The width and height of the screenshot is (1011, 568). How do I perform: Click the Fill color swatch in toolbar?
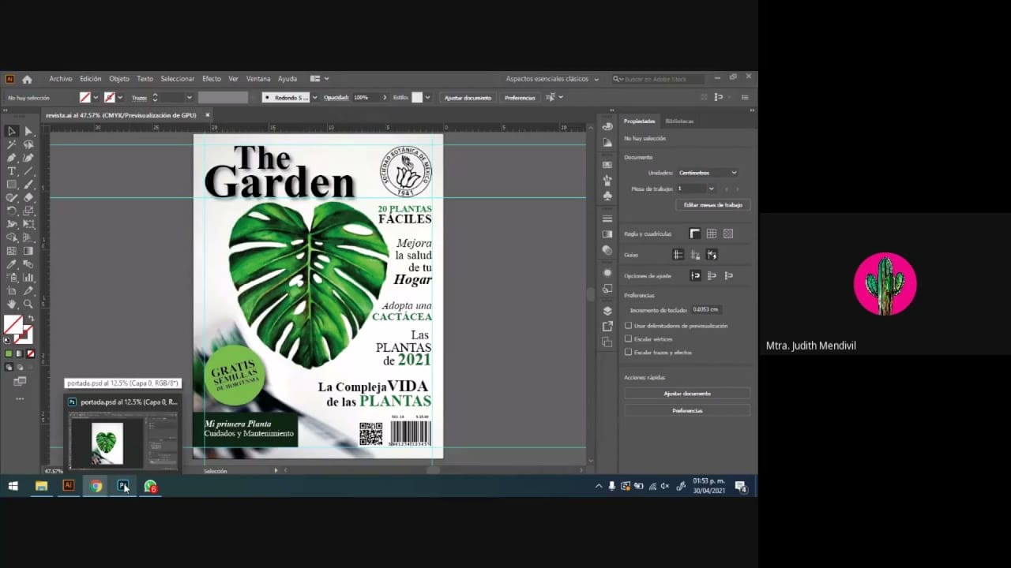(x=13, y=324)
